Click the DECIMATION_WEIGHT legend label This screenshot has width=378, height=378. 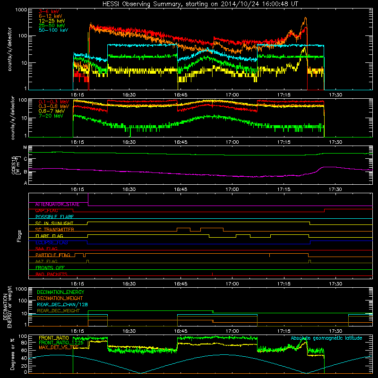(60, 299)
